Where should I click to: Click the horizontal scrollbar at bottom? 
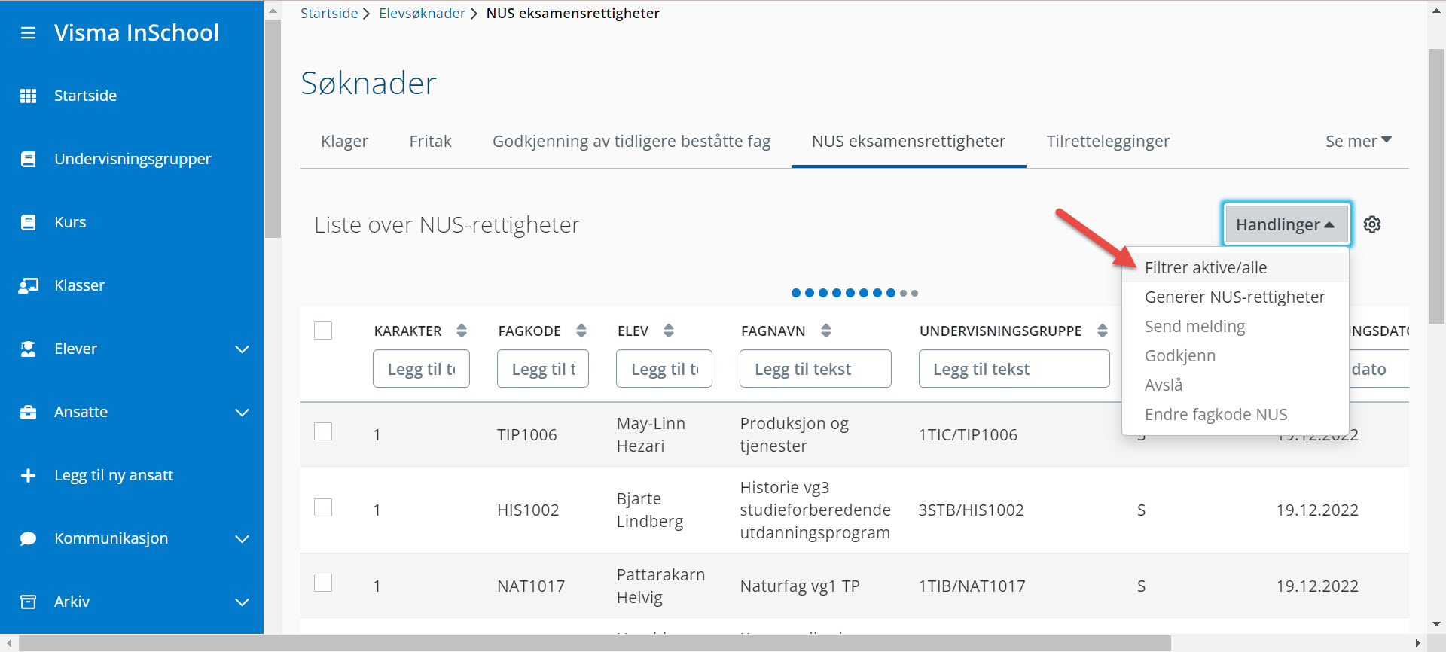point(595,644)
